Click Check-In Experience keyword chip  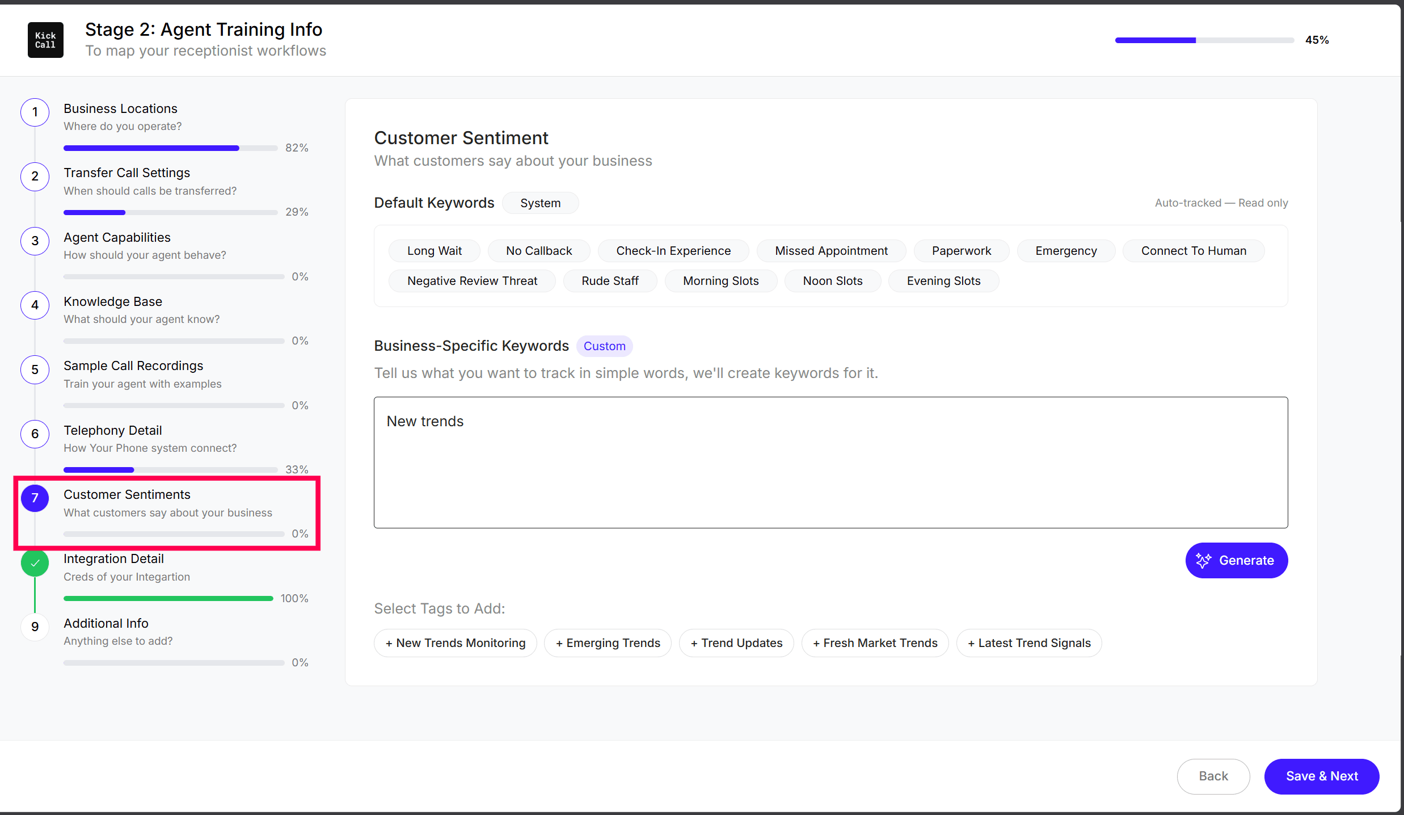point(673,251)
